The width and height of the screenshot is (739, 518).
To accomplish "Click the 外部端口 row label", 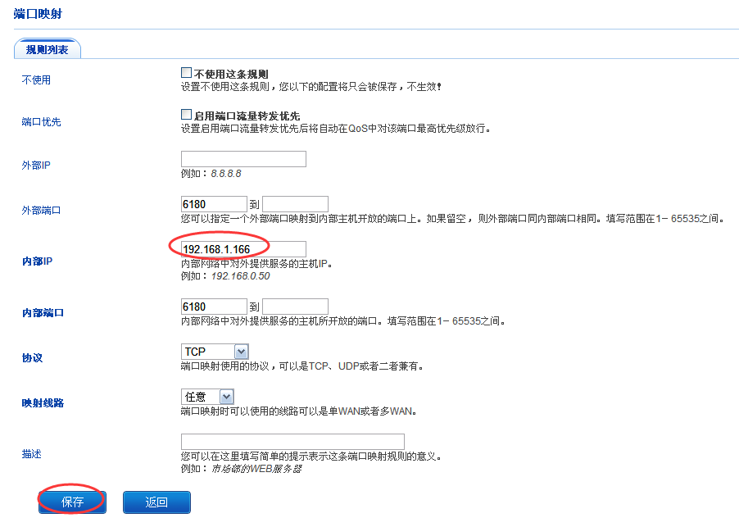I will (42, 210).
